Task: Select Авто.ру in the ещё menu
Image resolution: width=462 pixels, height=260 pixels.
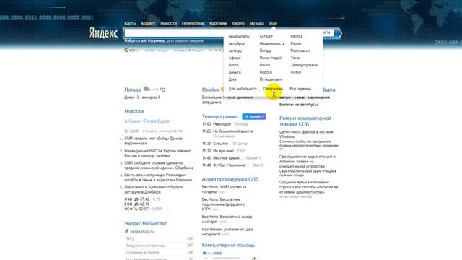Action: (x=235, y=51)
